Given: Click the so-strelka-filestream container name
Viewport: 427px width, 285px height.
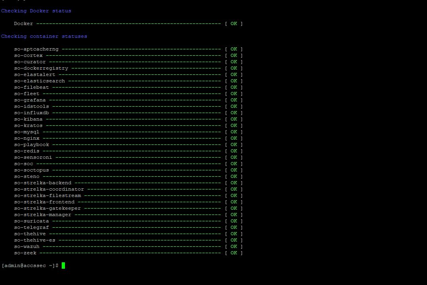Looking at the screenshot, I should 47,196.
